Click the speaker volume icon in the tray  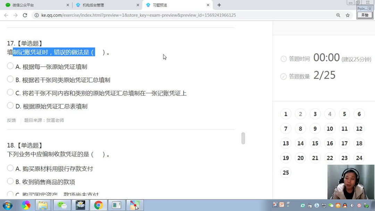(x=352, y=205)
